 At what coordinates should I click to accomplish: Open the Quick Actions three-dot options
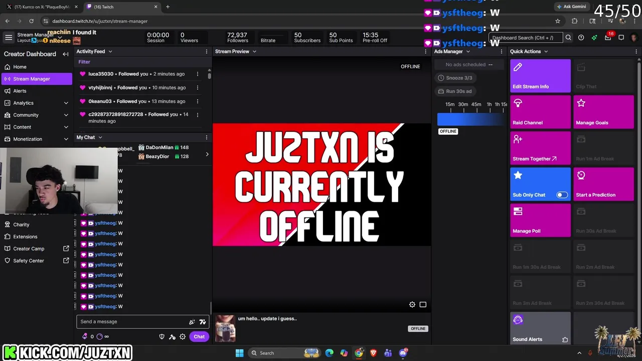tap(636, 52)
